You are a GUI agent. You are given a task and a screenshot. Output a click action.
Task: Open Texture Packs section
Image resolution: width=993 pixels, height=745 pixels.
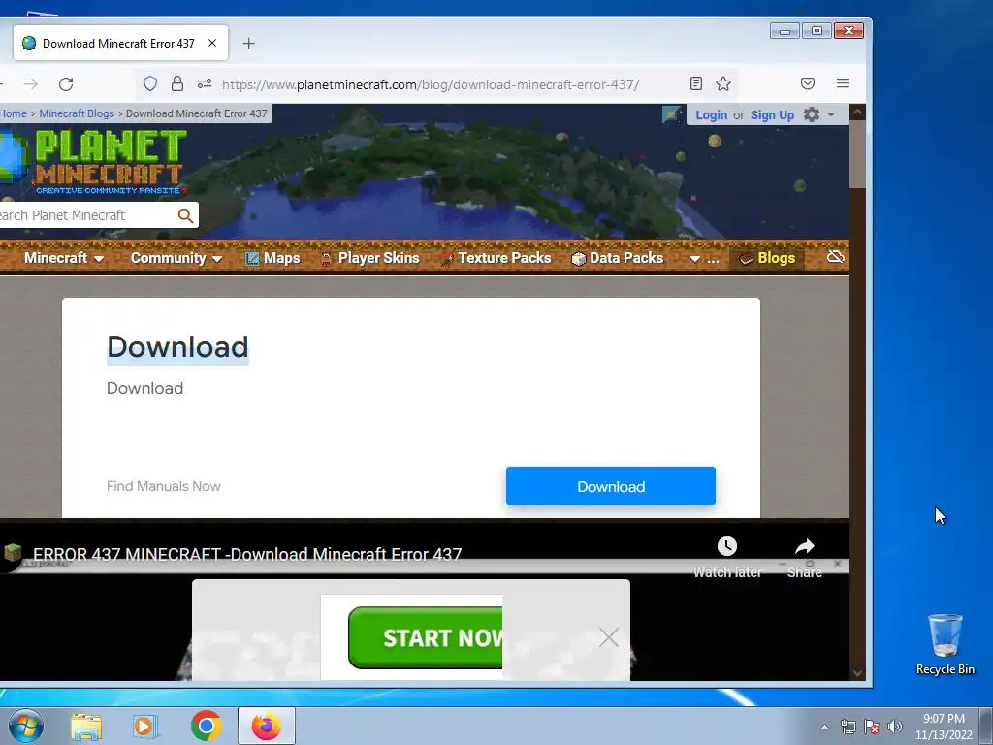point(496,258)
